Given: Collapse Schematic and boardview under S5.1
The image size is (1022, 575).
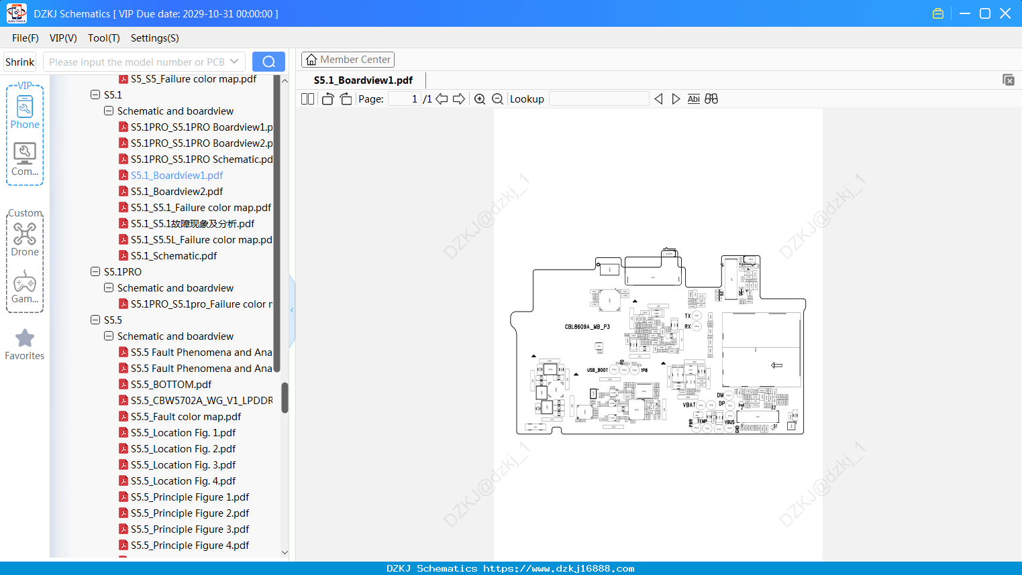Looking at the screenshot, I should pos(109,111).
